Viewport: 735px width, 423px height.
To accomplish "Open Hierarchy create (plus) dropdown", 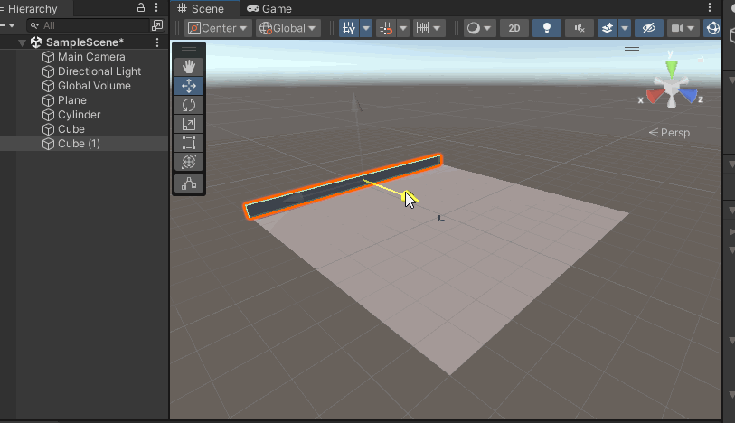I will click(7, 25).
